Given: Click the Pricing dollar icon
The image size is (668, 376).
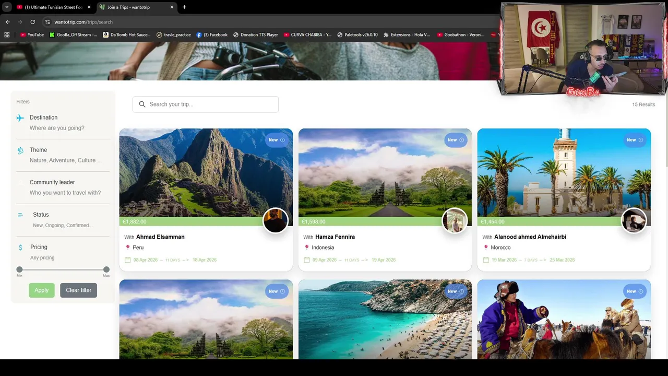Looking at the screenshot, I should [20, 248].
